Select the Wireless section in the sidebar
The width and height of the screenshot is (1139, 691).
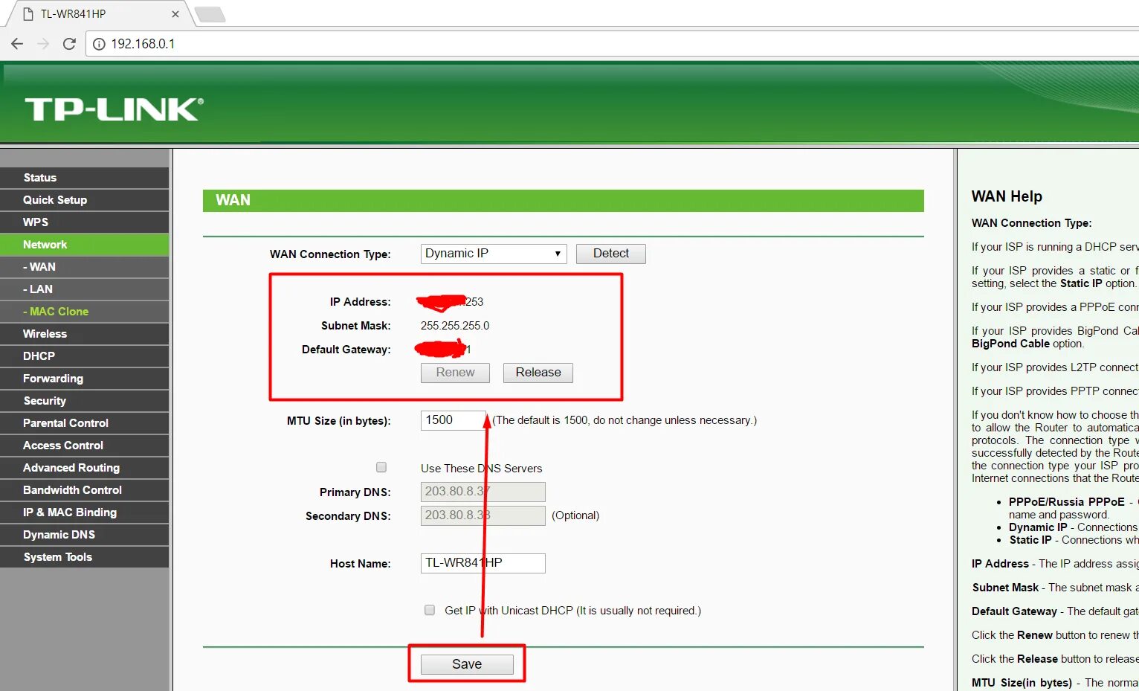click(x=45, y=333)
